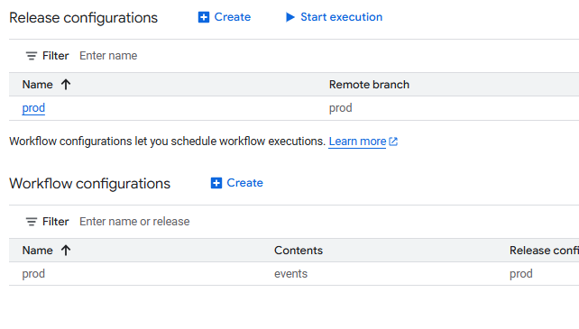579x329 pixels.
Task: Click Create next to Workflow configurations
Action: pyautogui.click(x=236, y=183)
